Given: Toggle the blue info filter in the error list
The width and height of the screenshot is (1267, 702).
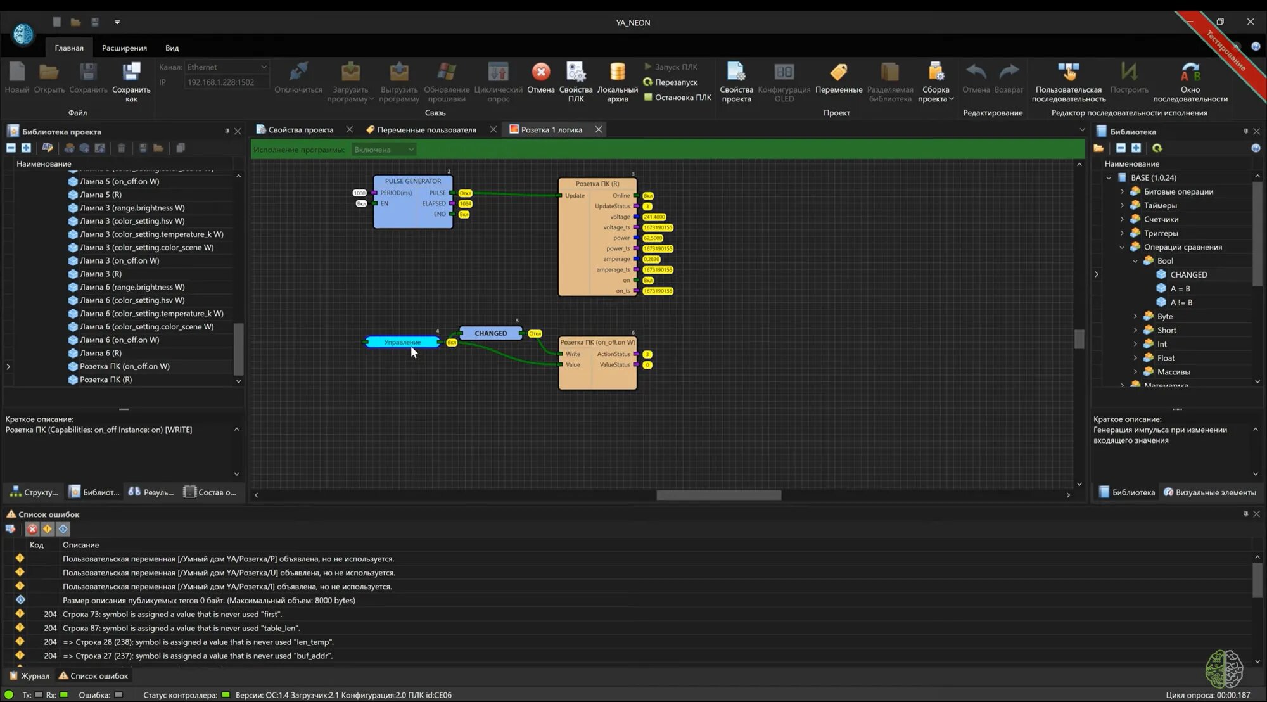Looking at the screenshot, I should click(63, 529).
